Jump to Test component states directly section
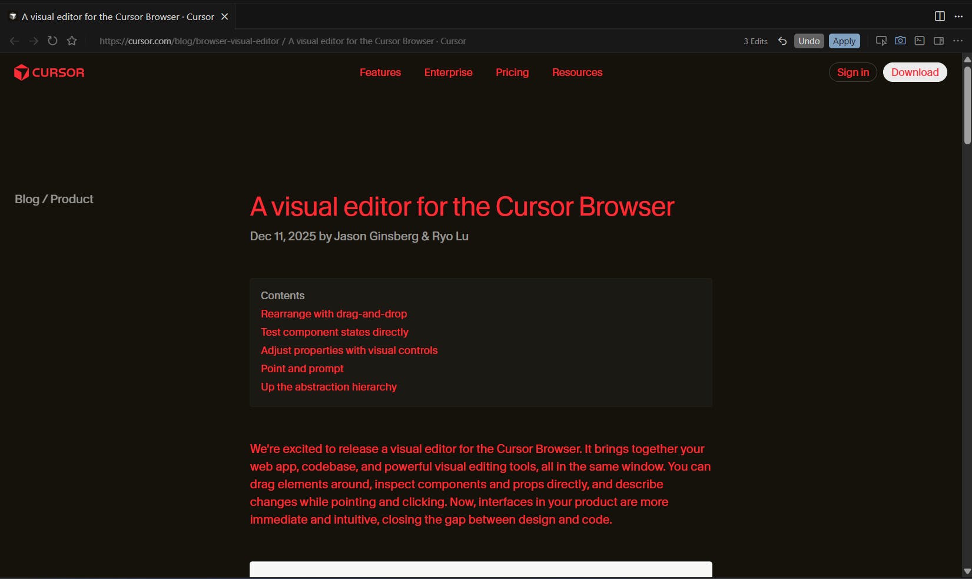Image resolution: width=972 pixels, height=579 pixels. (334, 332)
